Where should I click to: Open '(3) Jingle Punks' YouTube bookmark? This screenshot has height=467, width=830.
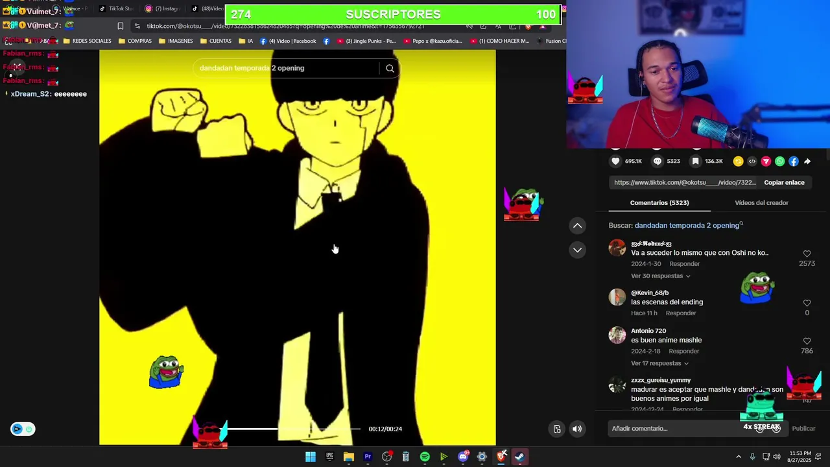coord(366,41)
